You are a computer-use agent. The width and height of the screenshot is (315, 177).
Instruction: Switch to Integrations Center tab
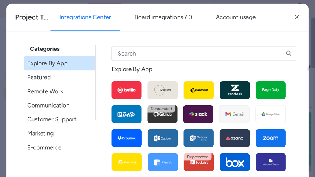pyautogui.click(x=85, y=17)
